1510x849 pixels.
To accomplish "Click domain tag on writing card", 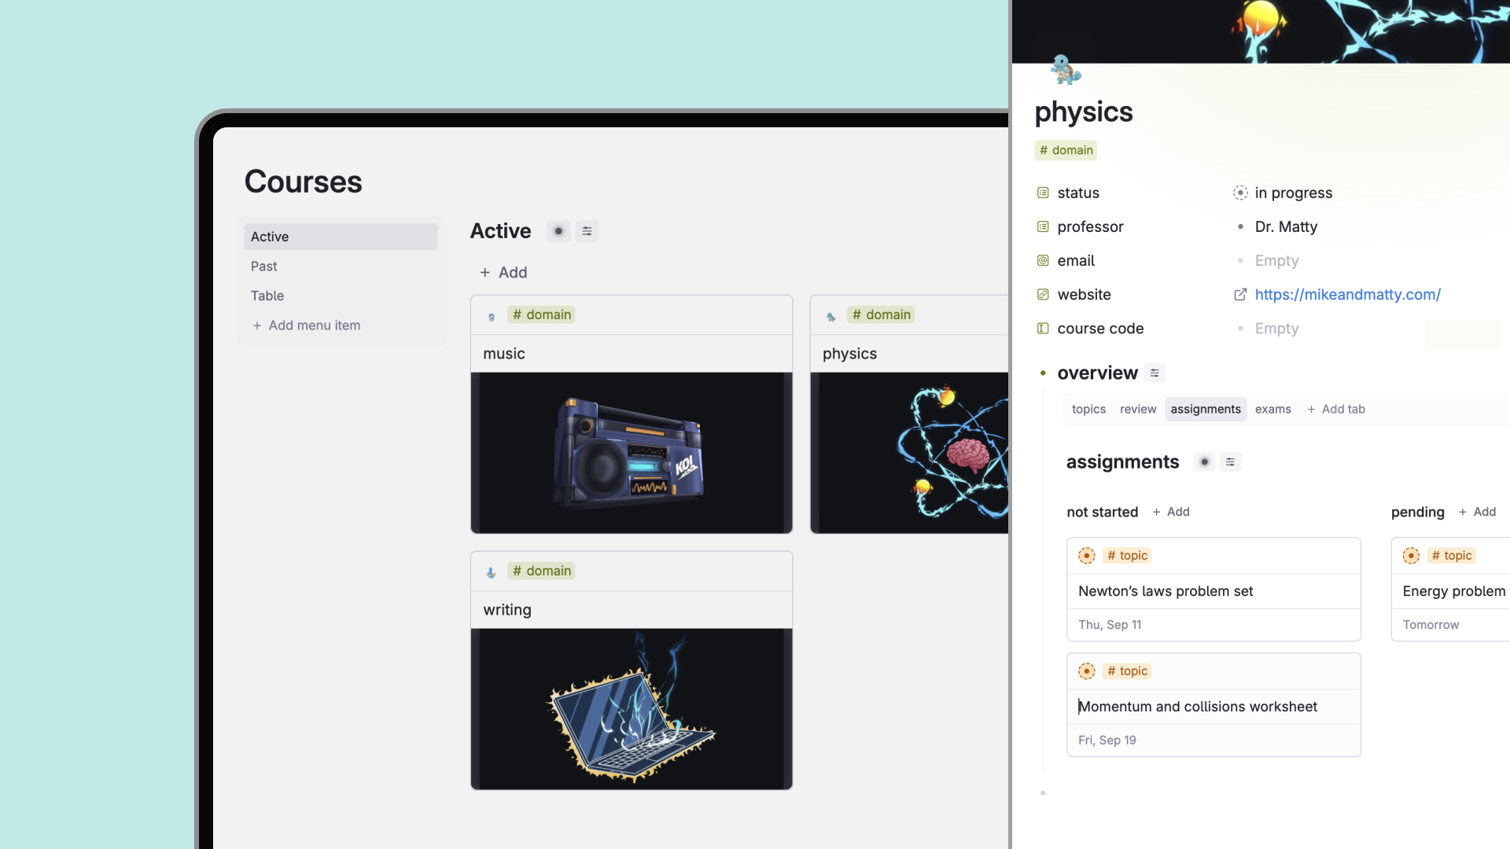I will point(541,571).
